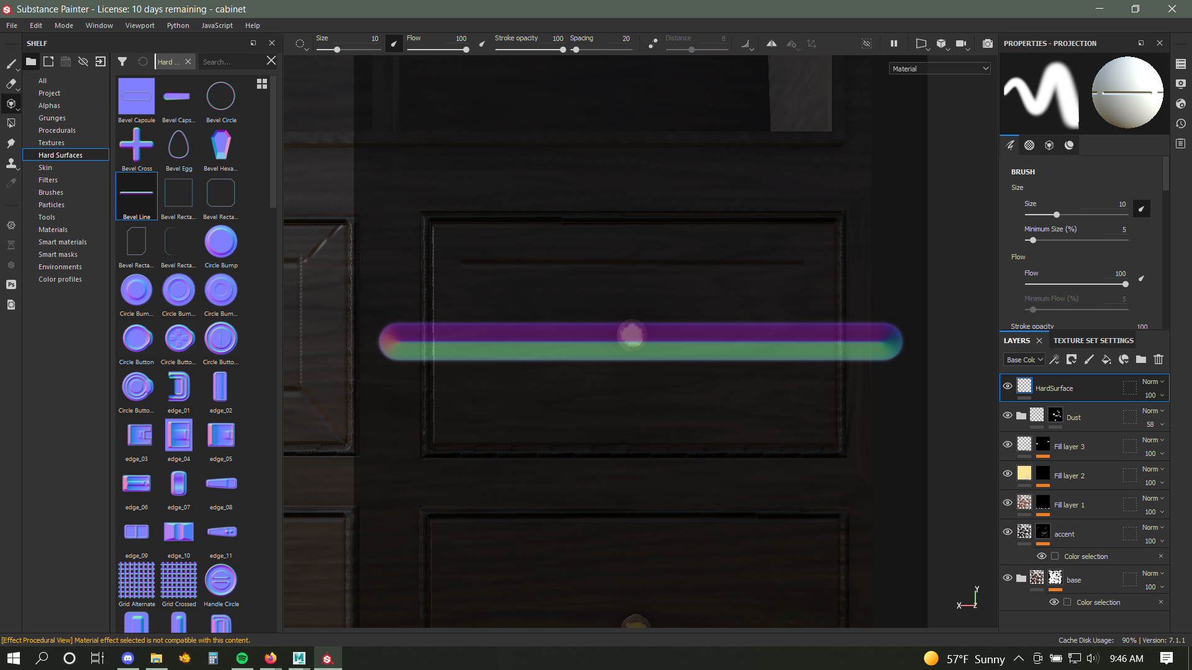Screen dimensions: 1192x670
Task: Enable mirror symmetry in the top toolbar
Action: 772,44
